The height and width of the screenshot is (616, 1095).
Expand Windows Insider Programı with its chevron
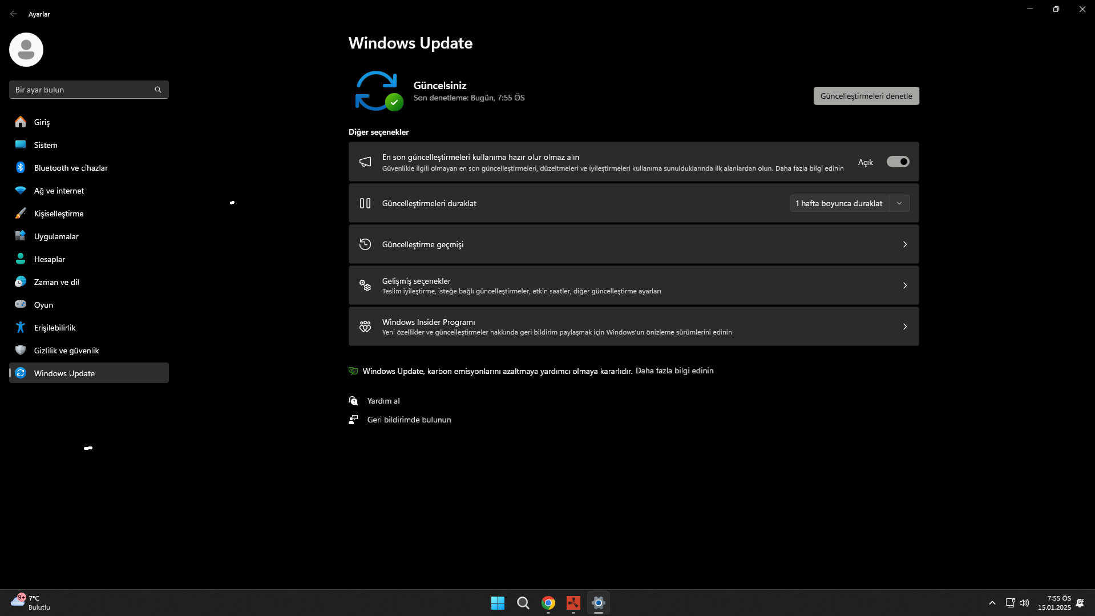[905, 327]
